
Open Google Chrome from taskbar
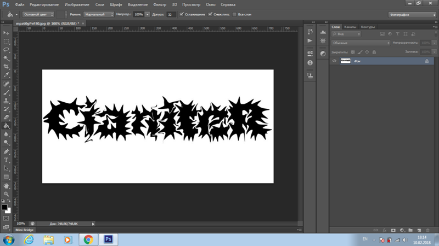pos(88,239)
